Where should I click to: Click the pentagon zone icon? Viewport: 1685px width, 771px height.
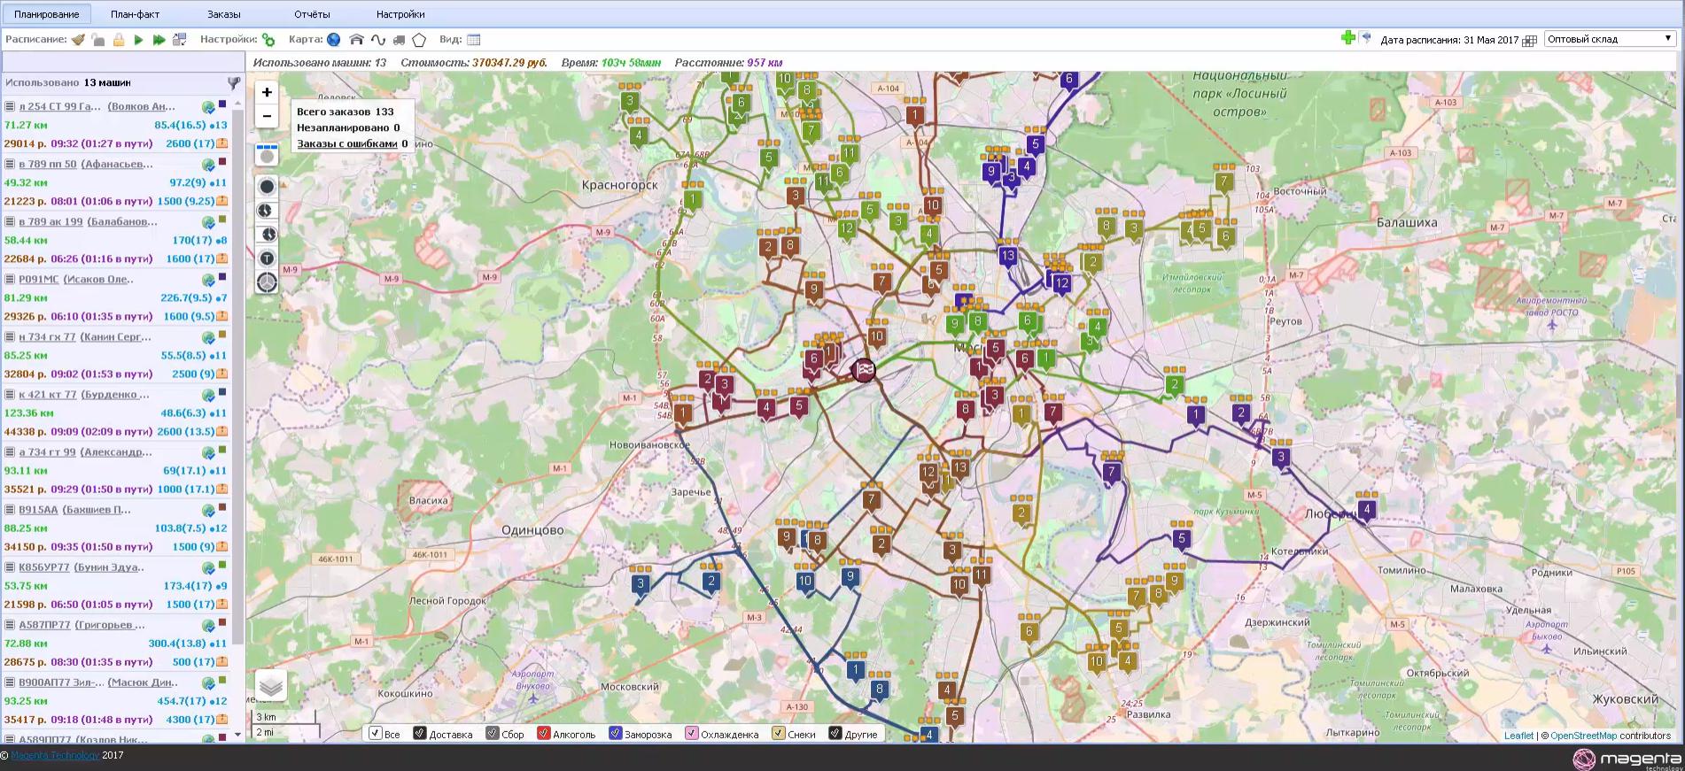tap(419, 40)
